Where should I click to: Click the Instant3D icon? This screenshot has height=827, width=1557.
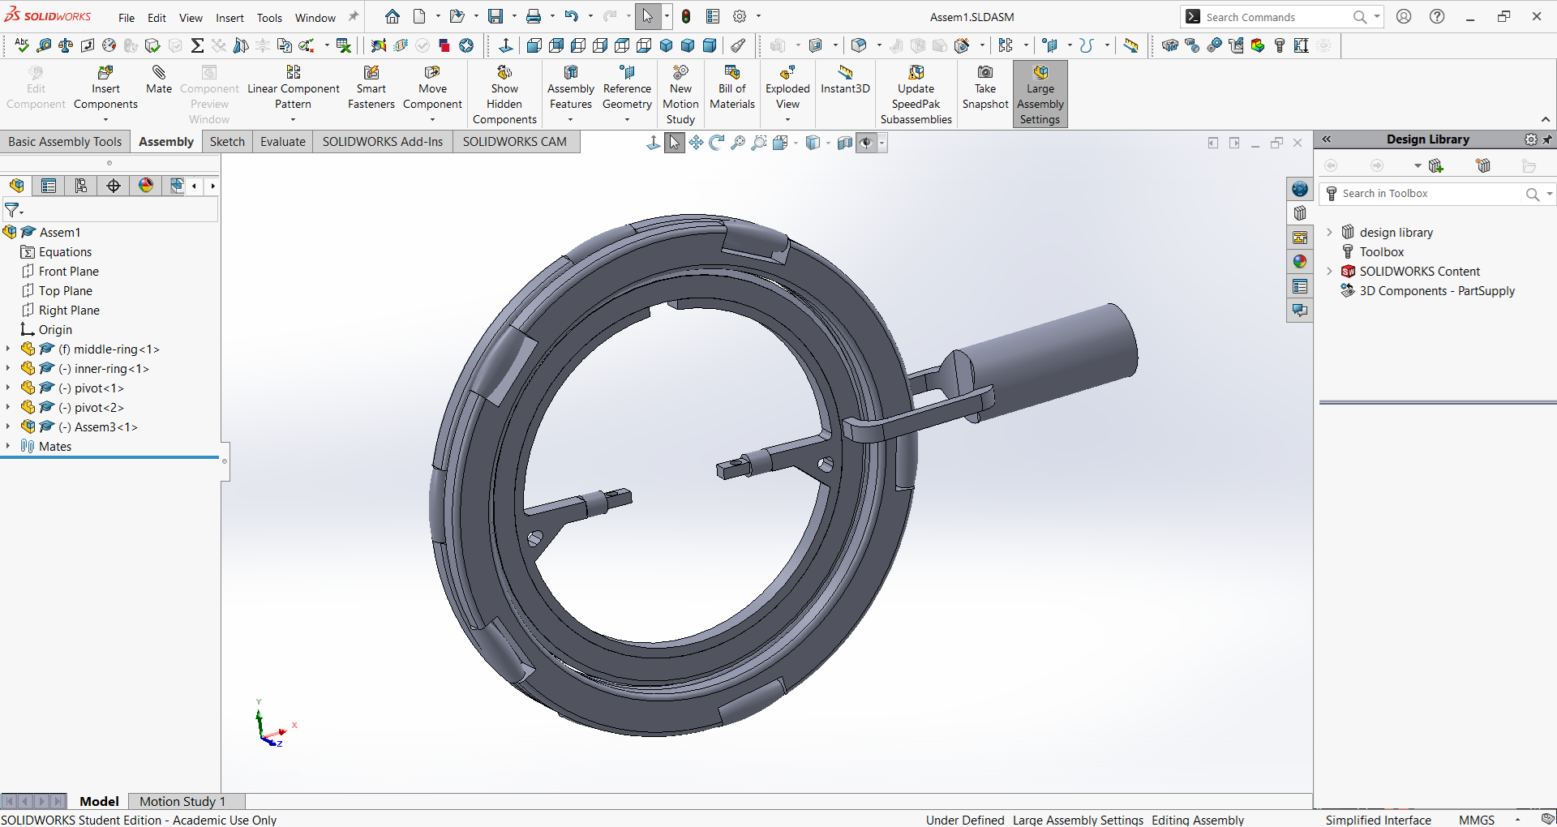coord(845,79)
